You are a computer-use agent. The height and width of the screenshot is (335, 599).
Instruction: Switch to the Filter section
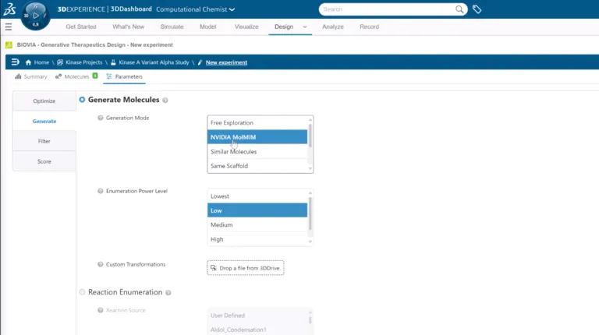44,141
